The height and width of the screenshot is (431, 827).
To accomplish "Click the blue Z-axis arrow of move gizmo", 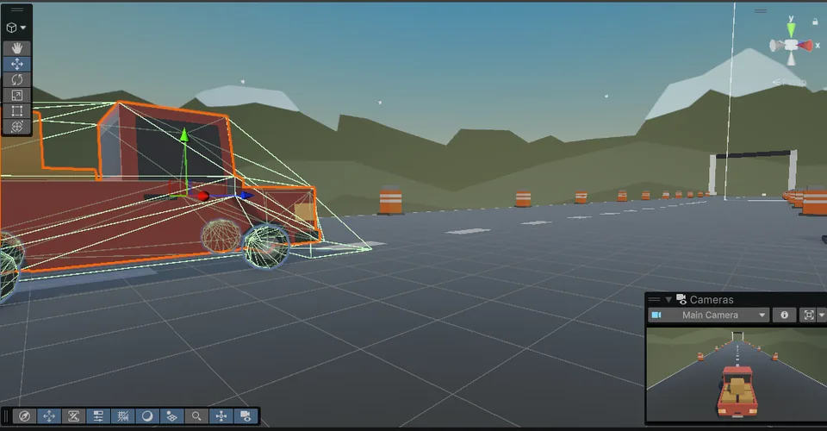I will [x=246, y=195].
